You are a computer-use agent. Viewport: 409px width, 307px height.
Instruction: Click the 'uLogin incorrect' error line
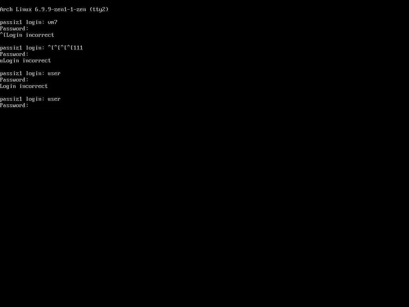pyautogui.click(x=26, y=61)
